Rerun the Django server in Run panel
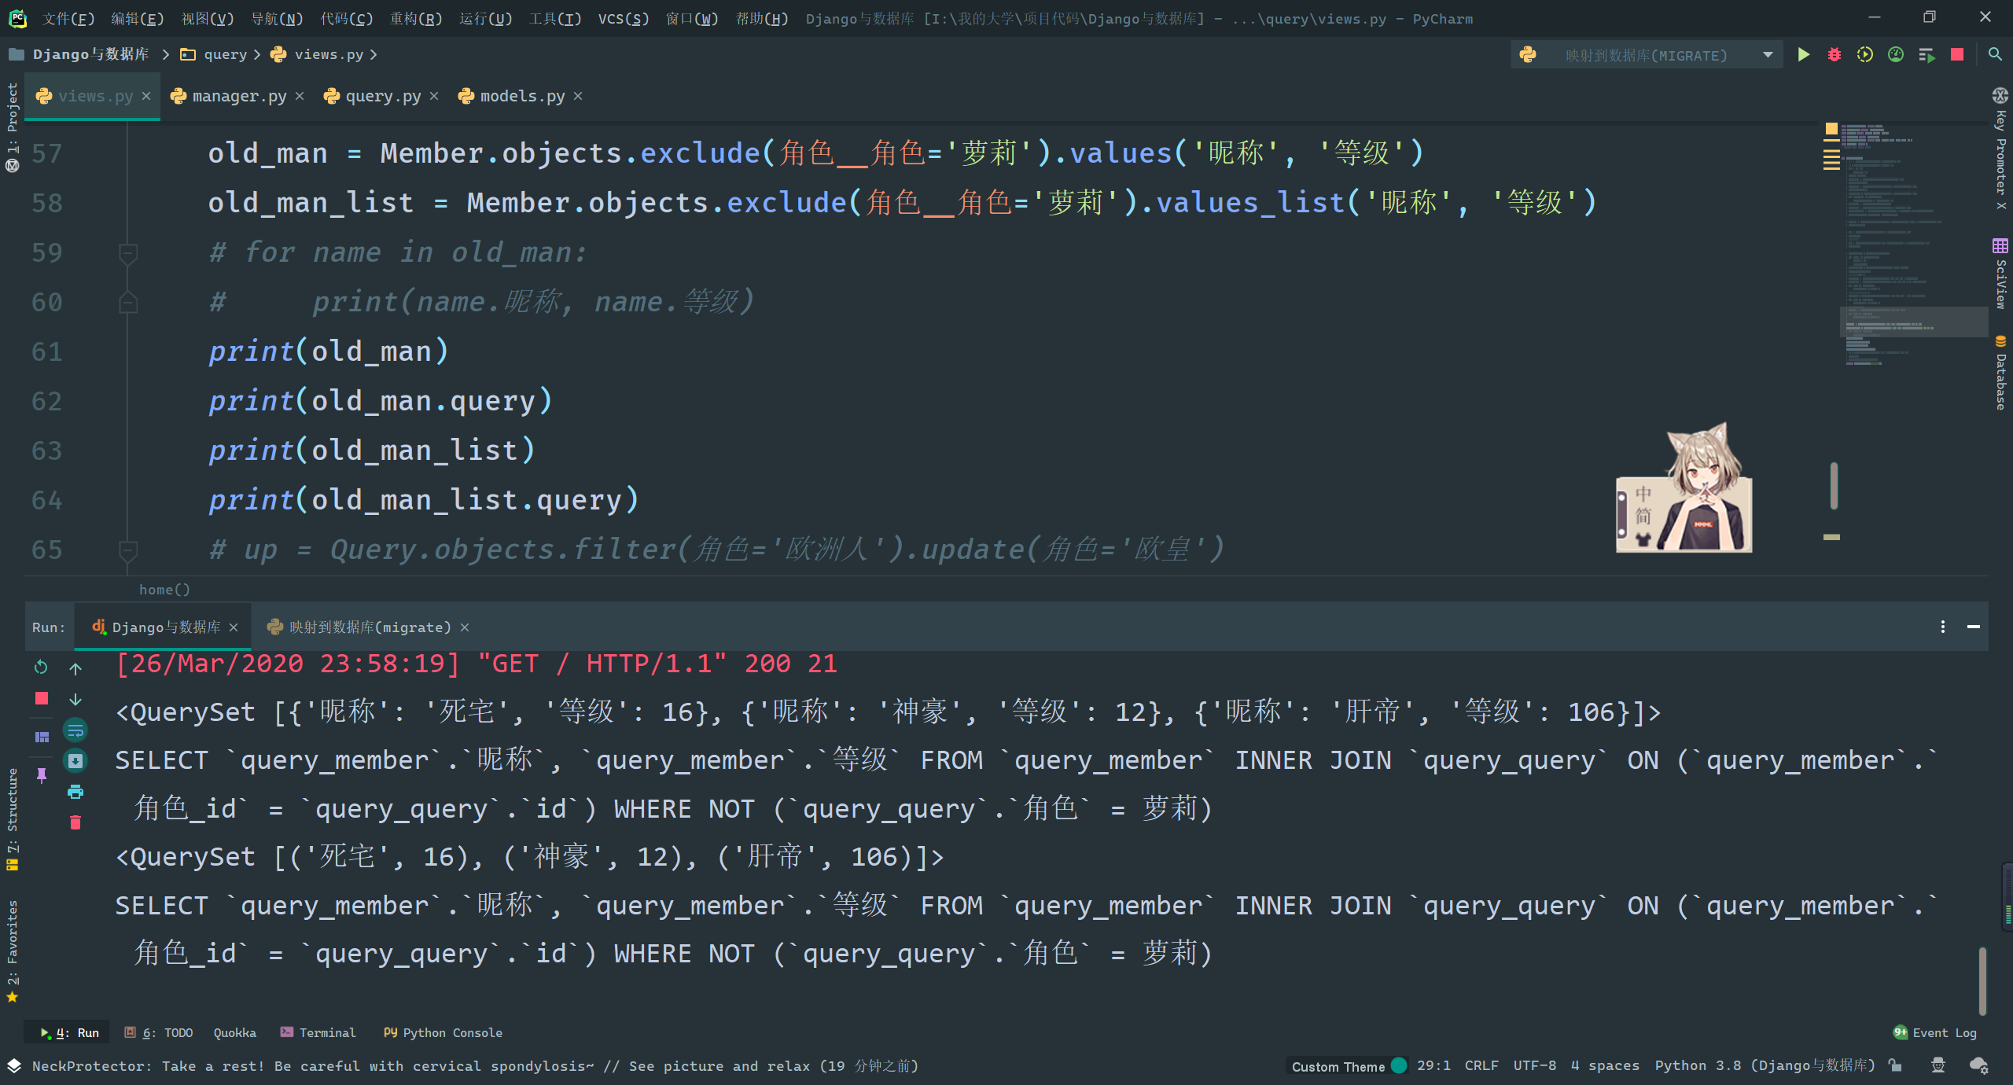The height and width of the screenshot is (1085, 2013). pos(41,668)
